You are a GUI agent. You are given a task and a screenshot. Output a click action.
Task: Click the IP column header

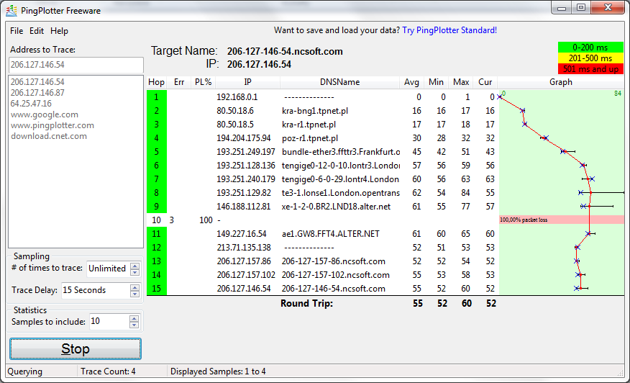[247, 82]
